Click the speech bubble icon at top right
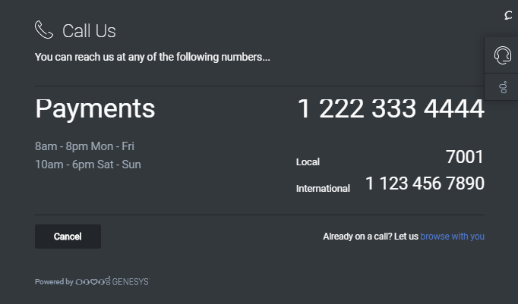 pyautogui.click(x=508, y=15)
